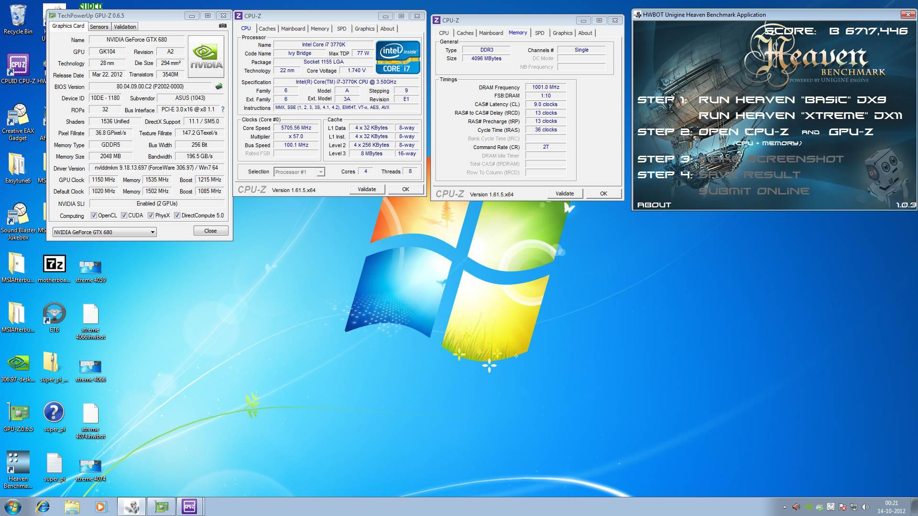Click the DRAM Frequency 1001.0 MHz field
Screen dimensions: 918x516
(546, 87)
